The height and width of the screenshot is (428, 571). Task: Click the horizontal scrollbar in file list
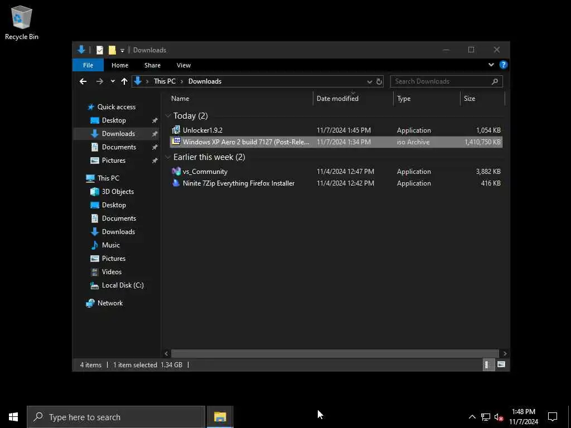[335, 353]
